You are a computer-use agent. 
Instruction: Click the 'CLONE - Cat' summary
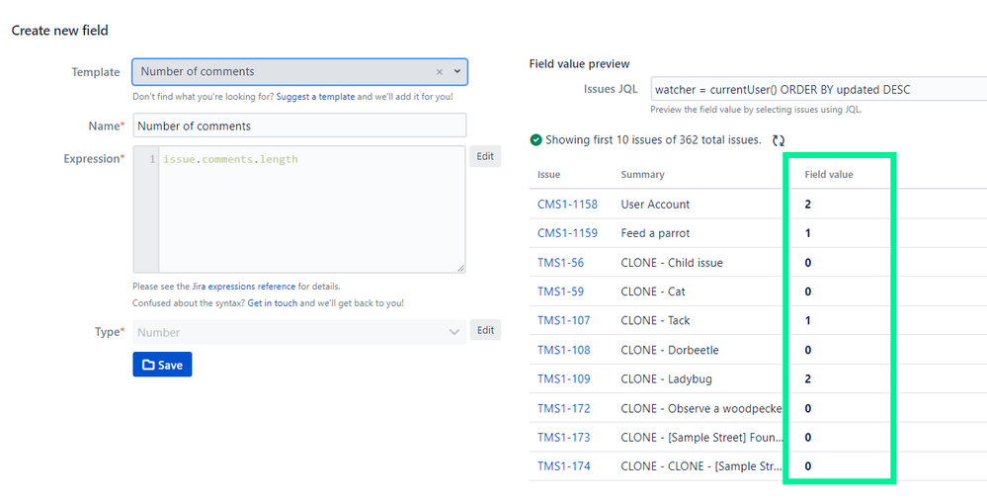pos(653,292)
